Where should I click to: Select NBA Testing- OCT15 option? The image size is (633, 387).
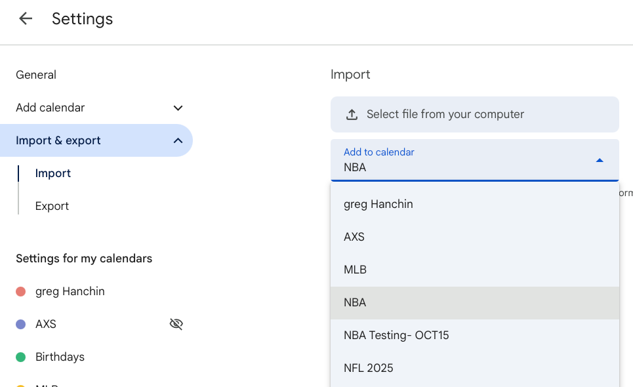pos(396,335)
